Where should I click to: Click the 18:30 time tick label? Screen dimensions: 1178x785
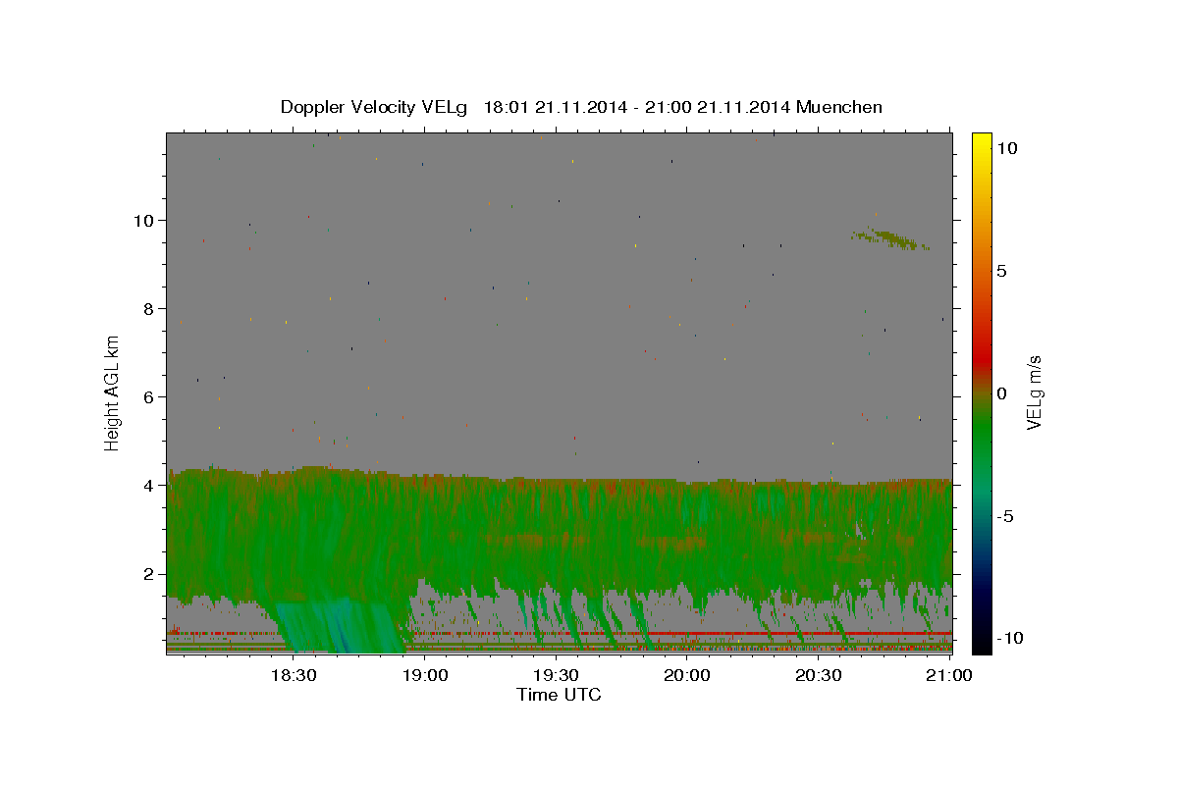(293, 676)
